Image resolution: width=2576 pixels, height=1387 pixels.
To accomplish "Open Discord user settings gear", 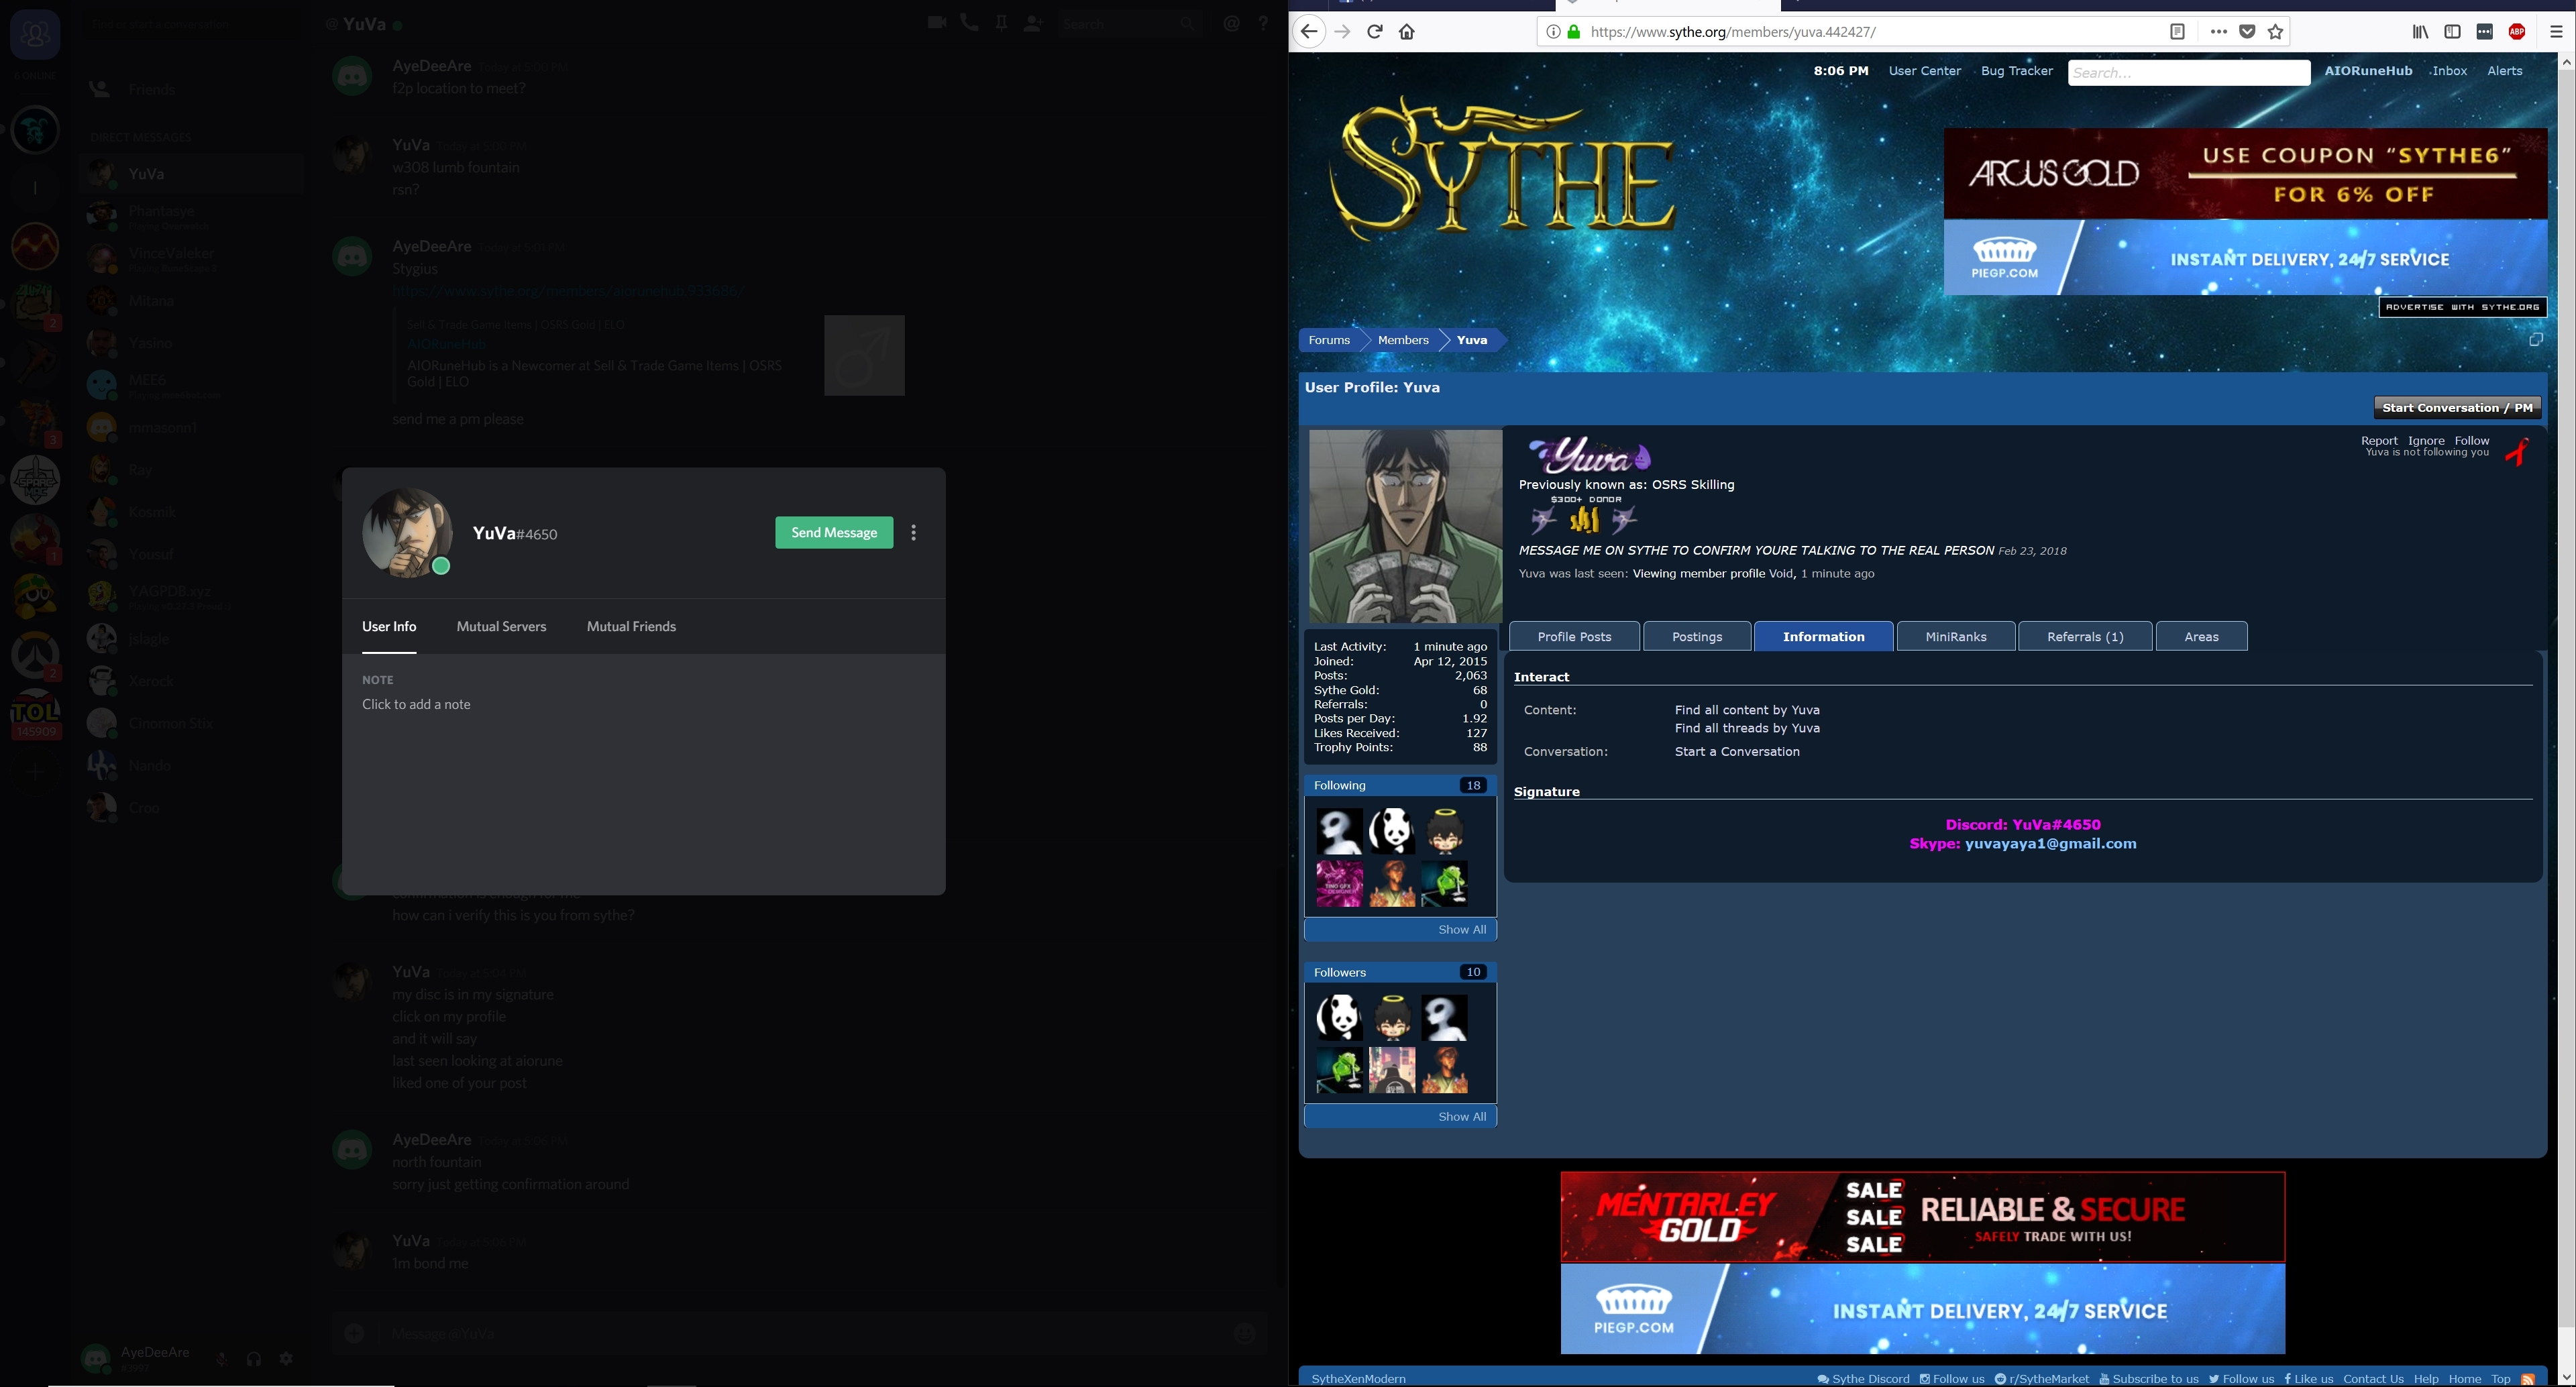I will coord(287,1359).
